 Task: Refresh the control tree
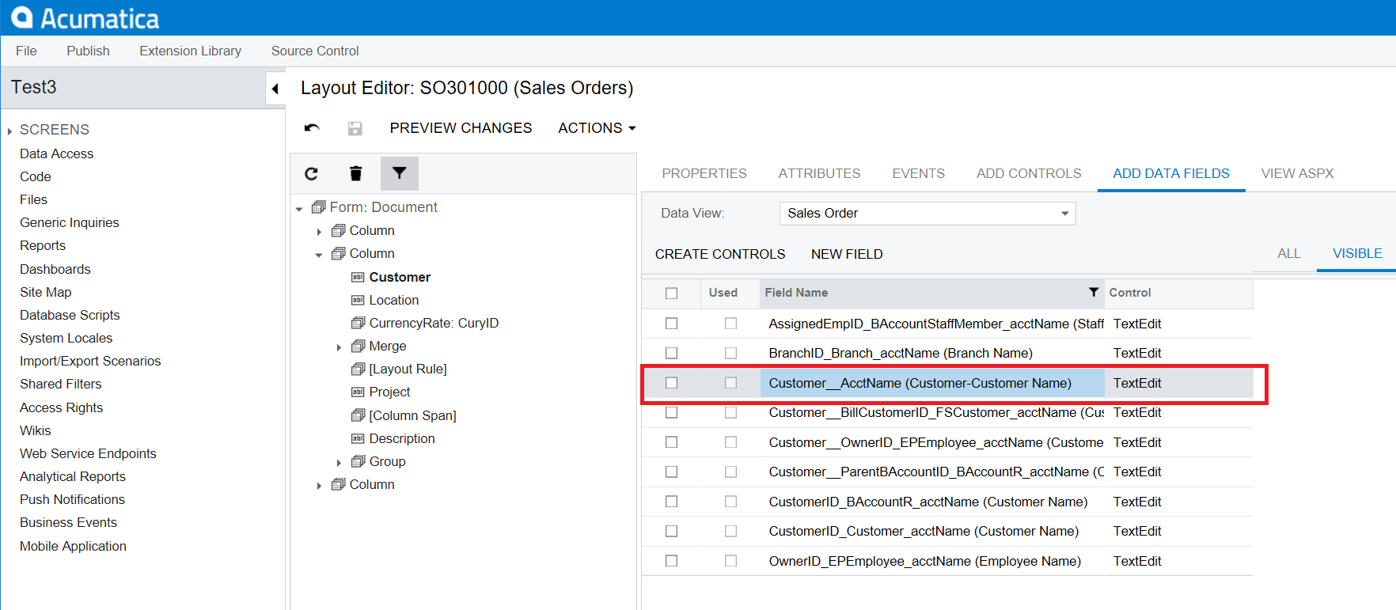point(312,173)
